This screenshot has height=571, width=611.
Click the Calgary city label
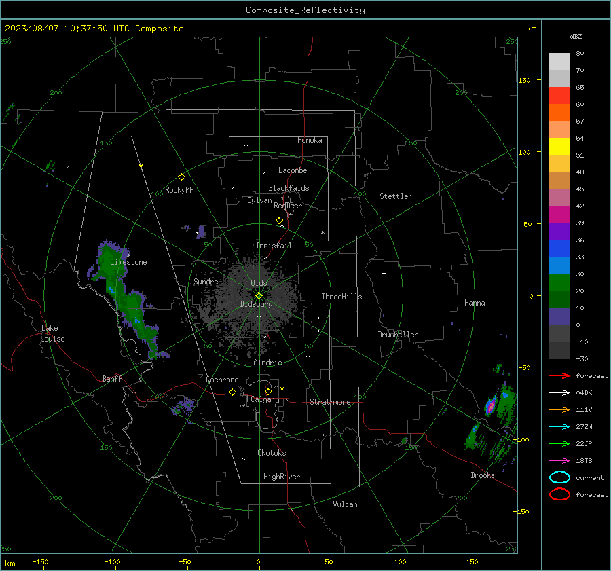pos(265,399)
